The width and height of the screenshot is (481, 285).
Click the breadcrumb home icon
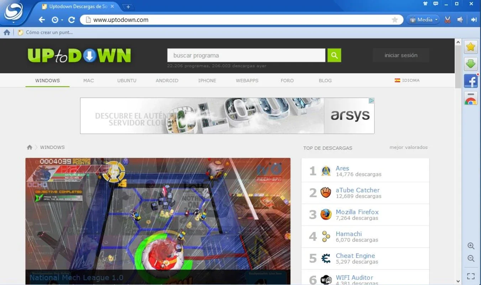[x=30, y=147]
